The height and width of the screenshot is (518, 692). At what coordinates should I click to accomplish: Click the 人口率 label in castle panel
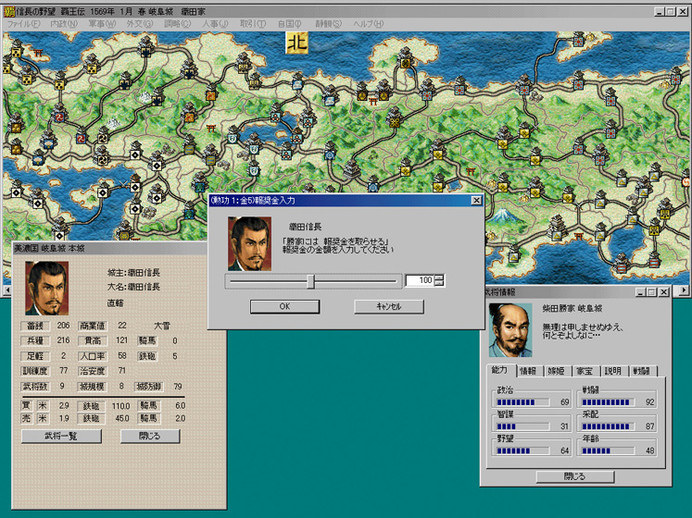[x=93, y=356]
